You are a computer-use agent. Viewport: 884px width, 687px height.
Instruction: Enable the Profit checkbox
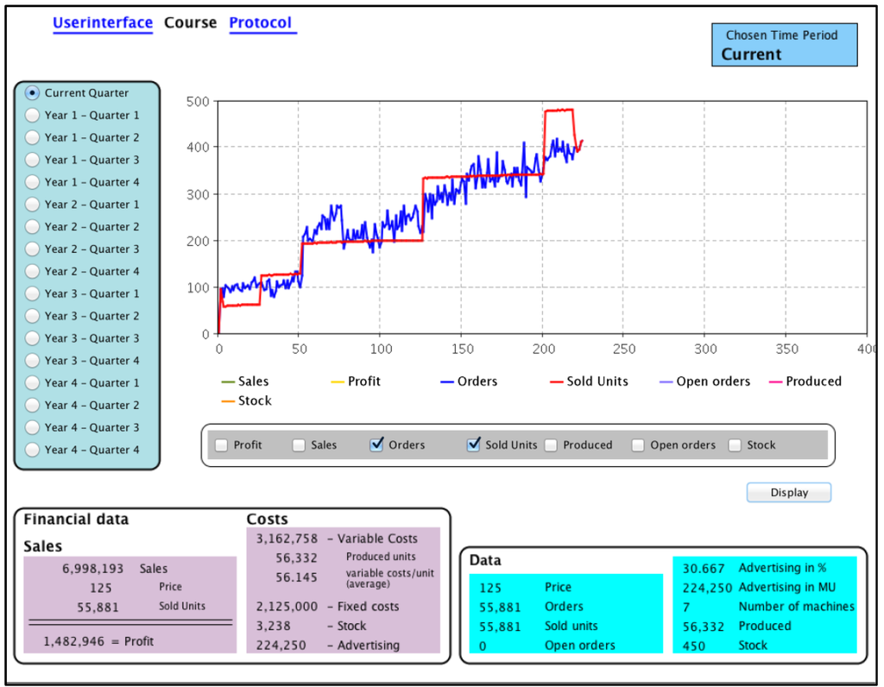point(222,445)
